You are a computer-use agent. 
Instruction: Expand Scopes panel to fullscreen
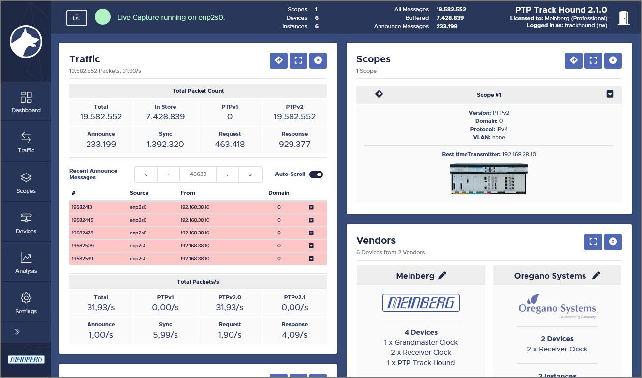tap(593, 60)
